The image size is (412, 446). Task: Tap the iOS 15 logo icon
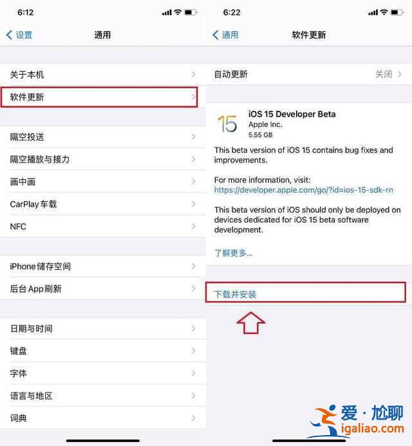[227, 124]
